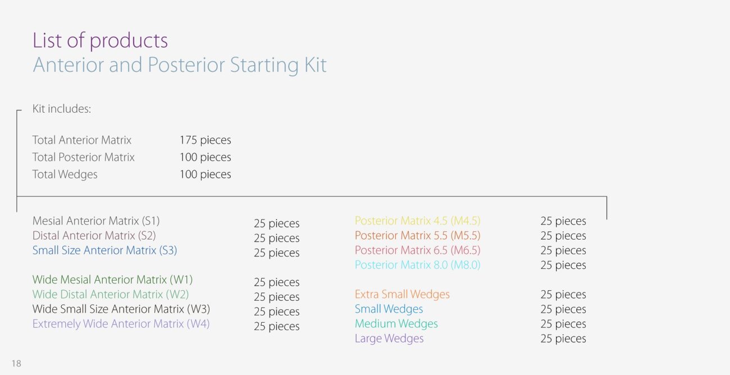Click 'Mesial Anterior Matrix (S1)' item
The width and height of the screenshot is (730, 375).
click(96, 221)
